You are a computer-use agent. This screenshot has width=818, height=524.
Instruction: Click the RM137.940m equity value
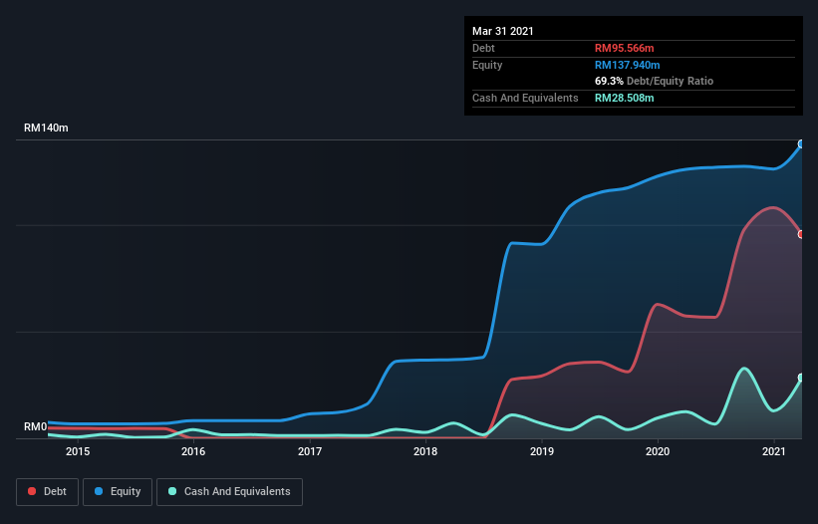pos(628,65)
